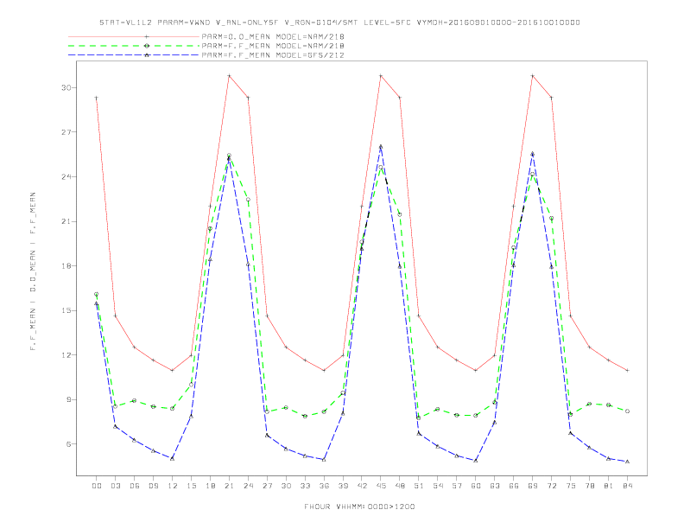
Task: Click x-axis forecast hour label 18
Action: point(210,486)
